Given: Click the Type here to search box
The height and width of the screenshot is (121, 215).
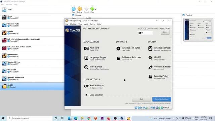Looking at the screenshot, I should pyautogui.click(x=30, y=118).
